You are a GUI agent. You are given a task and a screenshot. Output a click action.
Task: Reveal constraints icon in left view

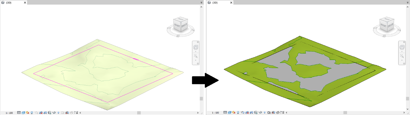tap(76, 113)
